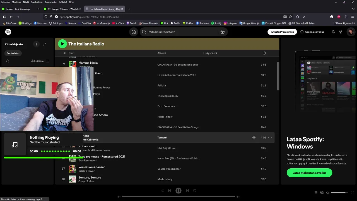Add Tornero' to liked songs plus icon

tap(254, 138)
